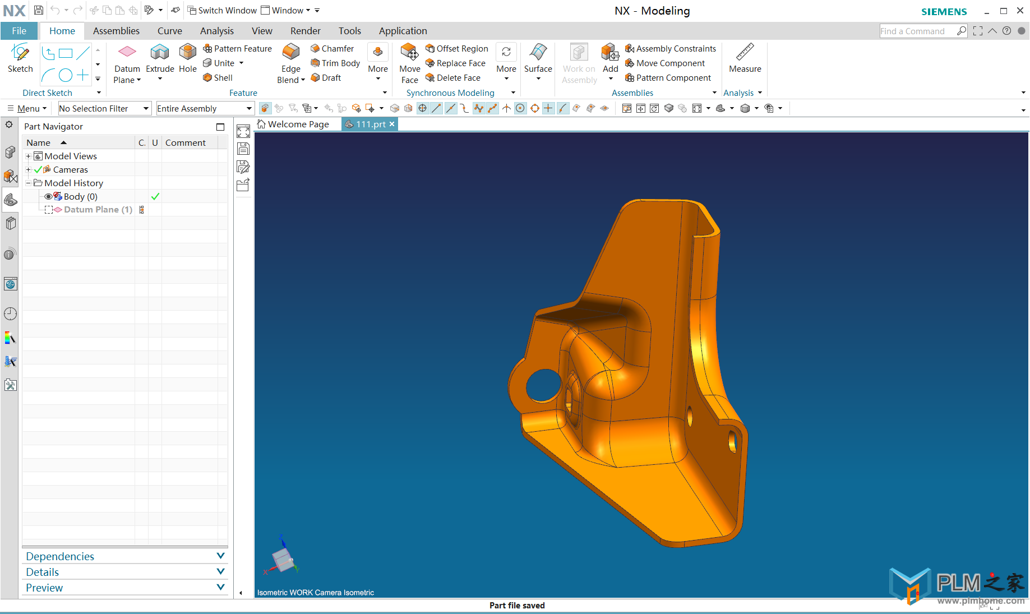Viewport: 1030px width, 614px height.
Task: Open the Menu dropdown
Action: coord(26,108)
